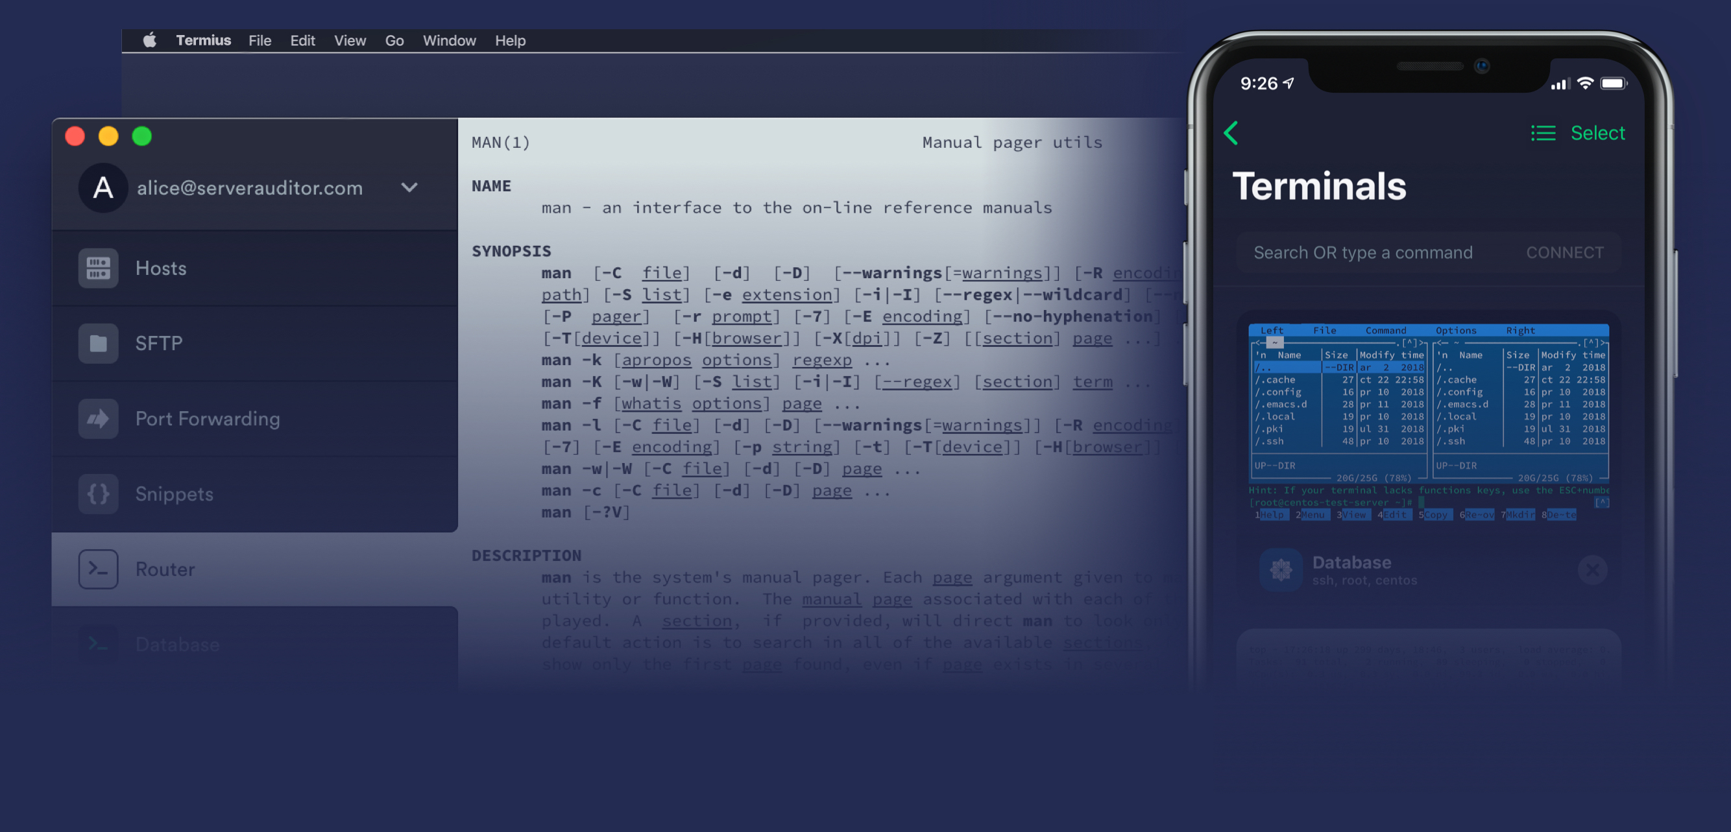Click the search input field on mobile
The height and width of the screenshot is (832, 1731).
tap(1368, 253)
